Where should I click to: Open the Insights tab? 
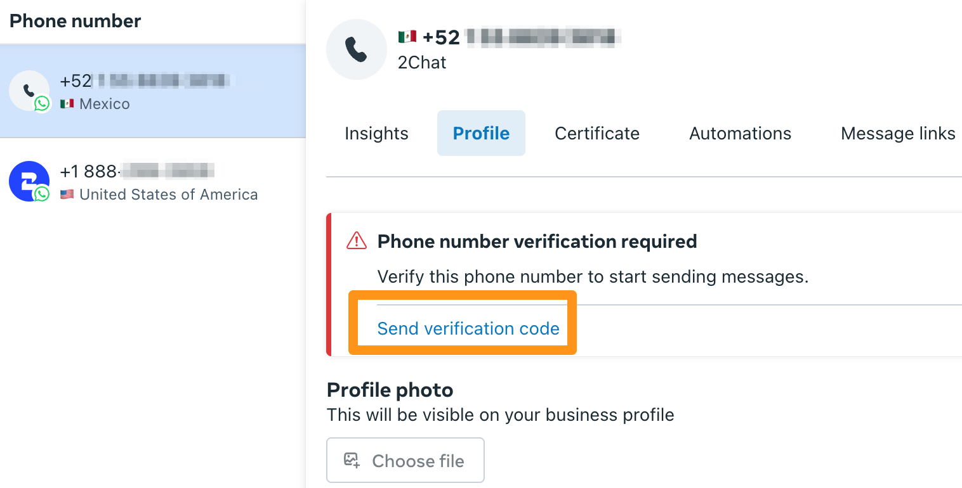point(376,133)
